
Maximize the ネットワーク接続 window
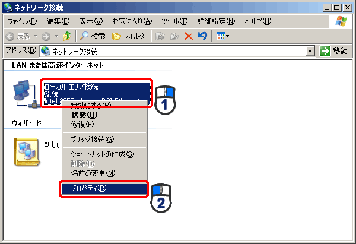337,8
